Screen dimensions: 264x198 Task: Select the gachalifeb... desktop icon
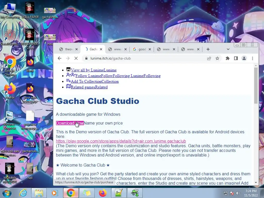click(x=50, y=13)
